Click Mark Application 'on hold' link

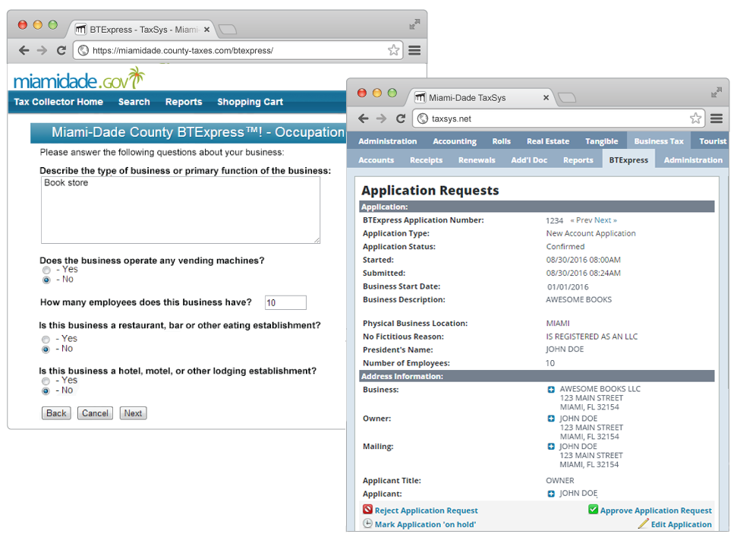tap(425, 524)
